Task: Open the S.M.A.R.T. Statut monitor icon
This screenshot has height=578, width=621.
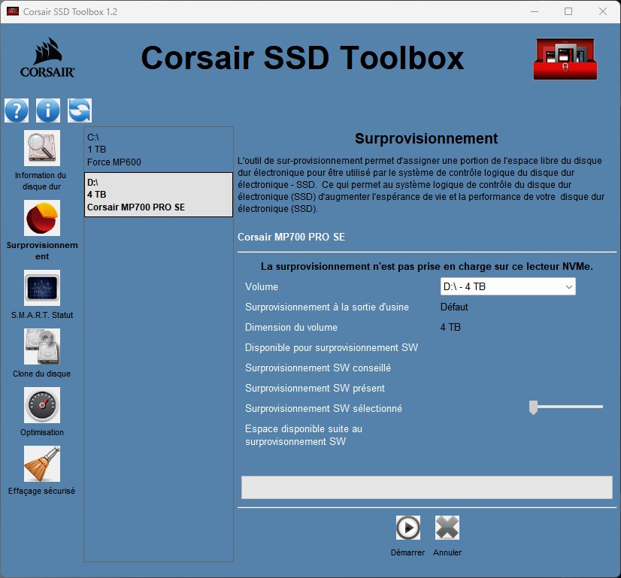Action: pyautogui.click(x=42, y=288)
